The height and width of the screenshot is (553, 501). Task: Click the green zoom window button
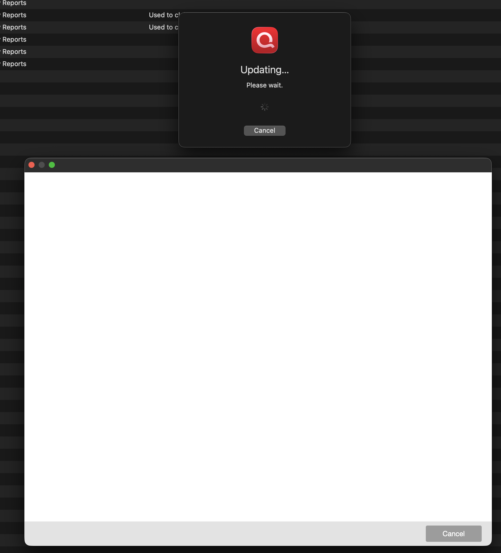coord(52,165)
